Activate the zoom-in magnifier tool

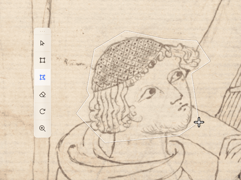(x=43, y=128)
